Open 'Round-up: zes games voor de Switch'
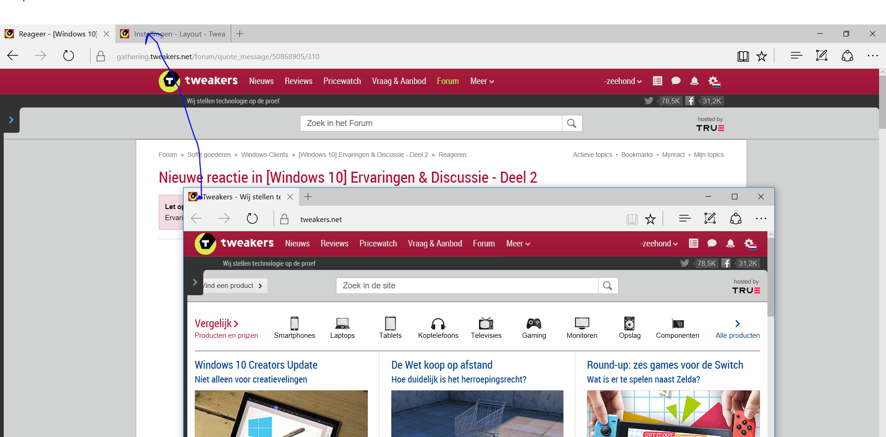 665,365
